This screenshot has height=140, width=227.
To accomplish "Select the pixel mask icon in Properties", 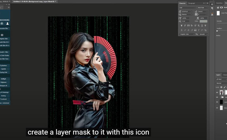I will [221, 7].
